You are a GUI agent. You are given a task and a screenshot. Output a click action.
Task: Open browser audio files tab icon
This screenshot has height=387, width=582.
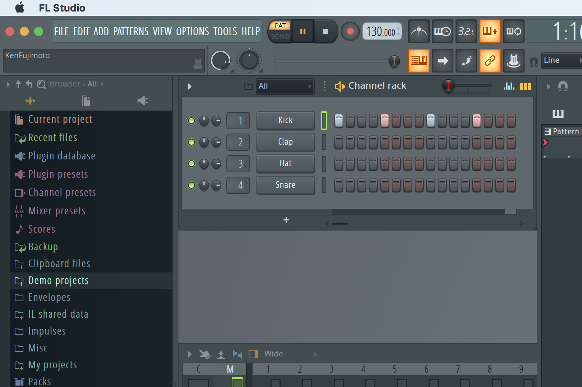coord(30,101)
